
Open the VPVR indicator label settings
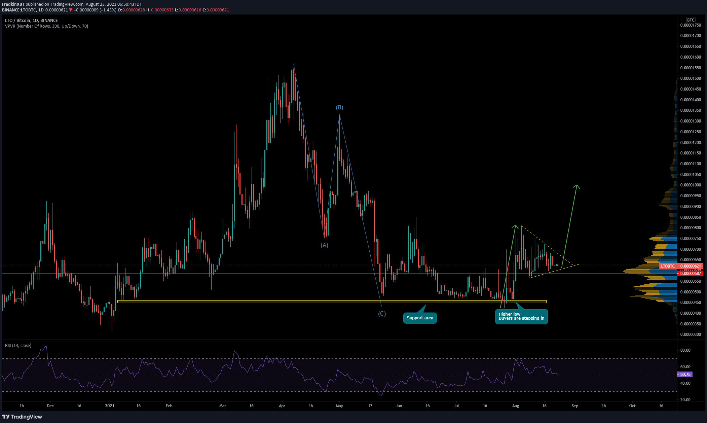pyautogui.click(x=46, y=26)
